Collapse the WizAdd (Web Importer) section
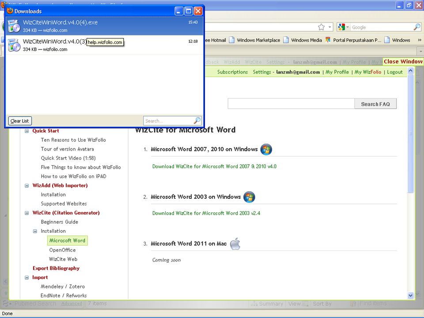Image resolution: width=424 pixels, height=318 pixels. tap(27, 186)
